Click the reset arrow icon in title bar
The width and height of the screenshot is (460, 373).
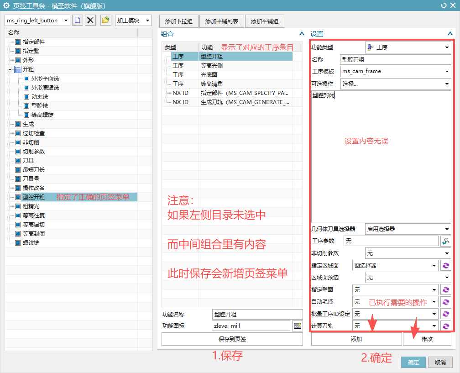tap(444, 5)
